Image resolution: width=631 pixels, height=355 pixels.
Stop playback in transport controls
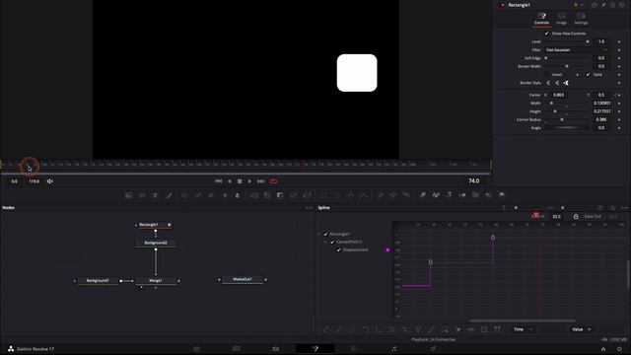(x=240, y=181)
